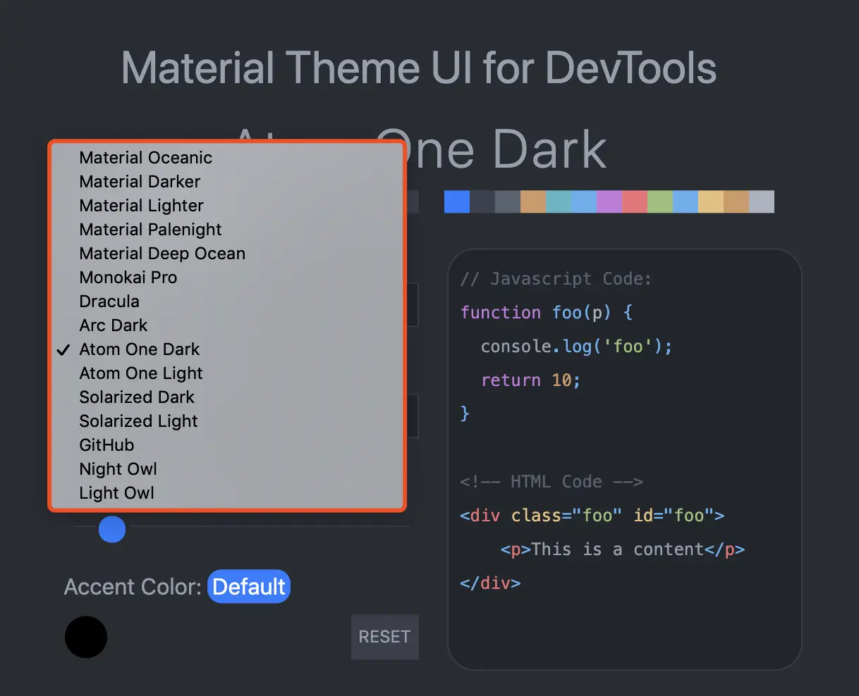859x696 pixels.
Task: Click the red-pink palette swatch
Action: pyautogui.click(x=635, y=201)
